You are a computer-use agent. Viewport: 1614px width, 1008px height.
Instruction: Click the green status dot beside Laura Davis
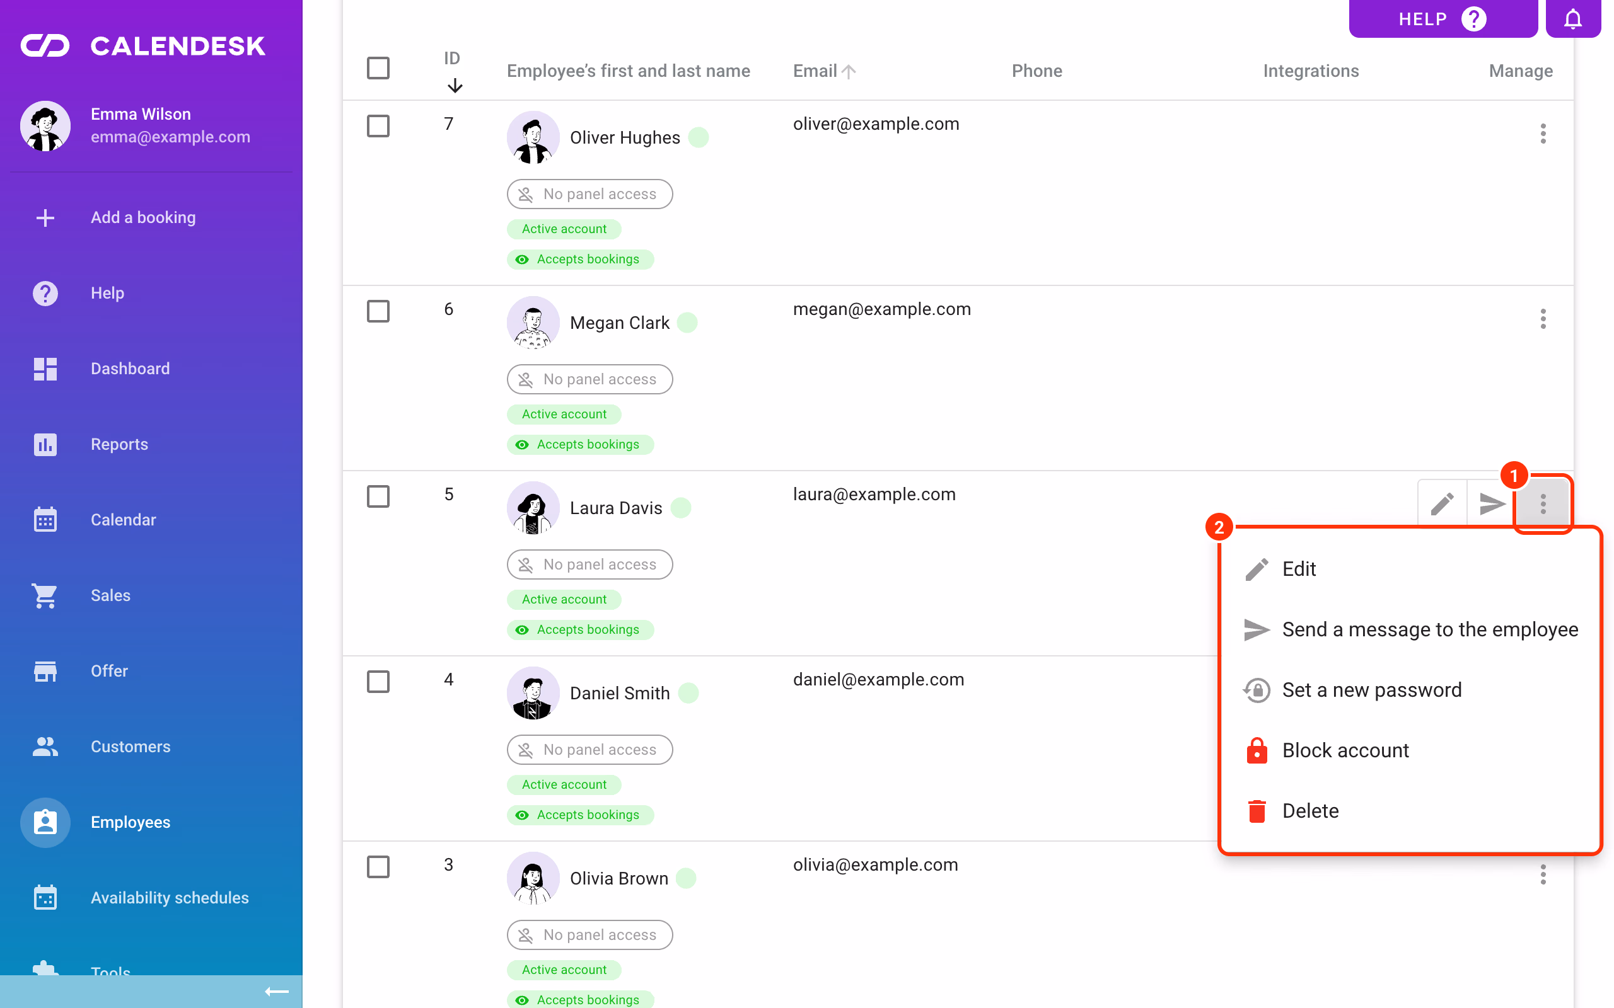[x=680, y=507]
